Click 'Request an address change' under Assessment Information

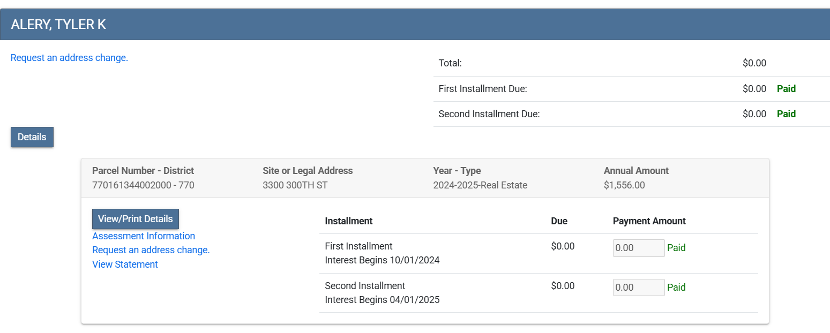151,250
